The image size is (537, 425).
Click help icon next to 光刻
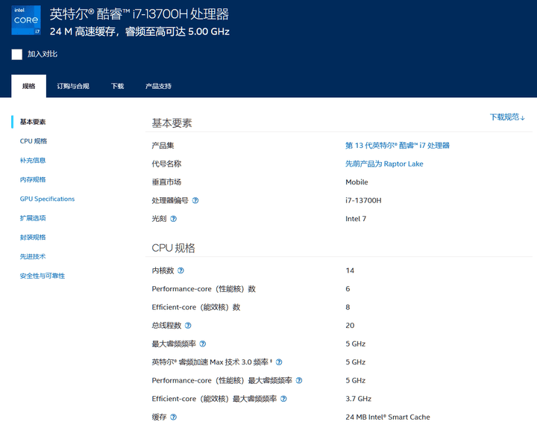tap(174, 219)
